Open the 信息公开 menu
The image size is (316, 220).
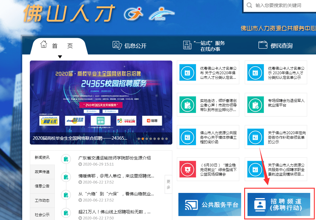tap(129, 46)
